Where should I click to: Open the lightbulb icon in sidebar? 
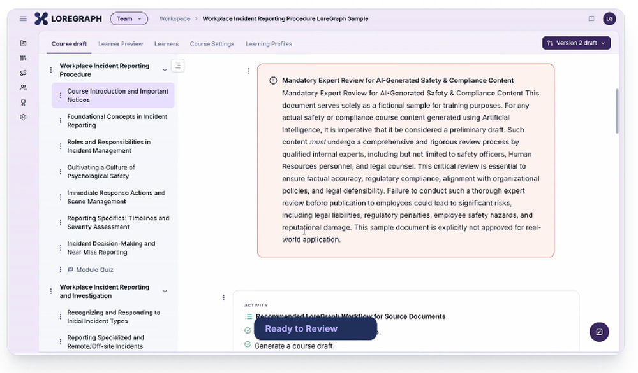pos(23,102)
